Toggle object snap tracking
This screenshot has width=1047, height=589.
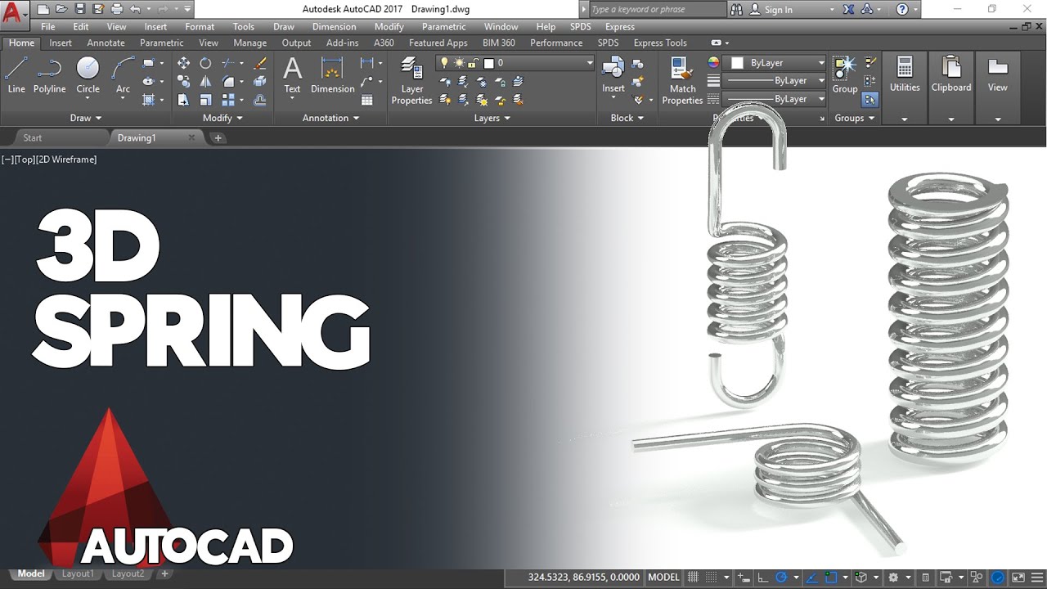click(x=811, y=577)
